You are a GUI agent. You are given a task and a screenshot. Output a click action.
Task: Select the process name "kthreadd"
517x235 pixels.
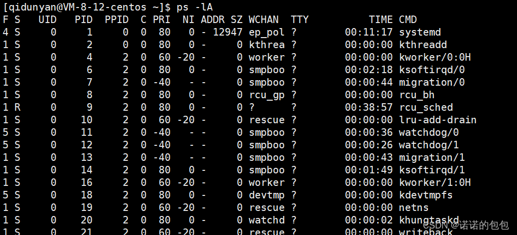[423, 45]
